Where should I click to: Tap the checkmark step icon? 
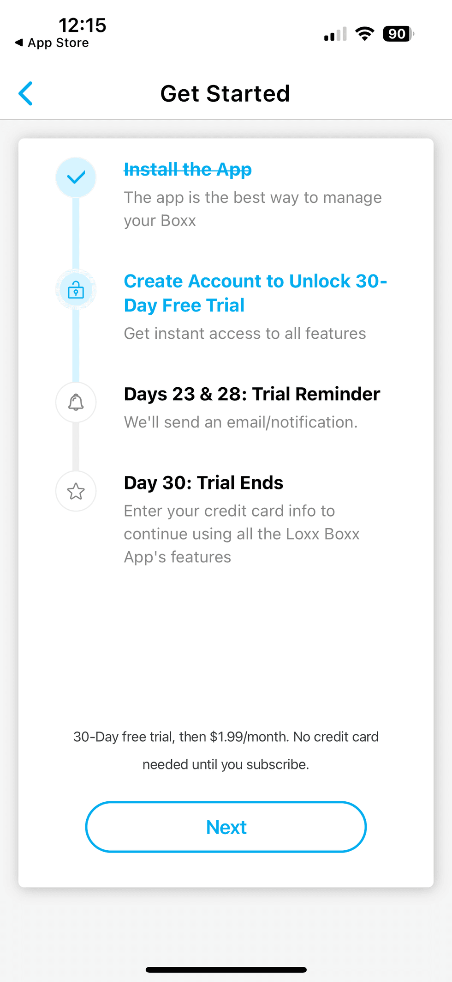[x=76, y=177]
